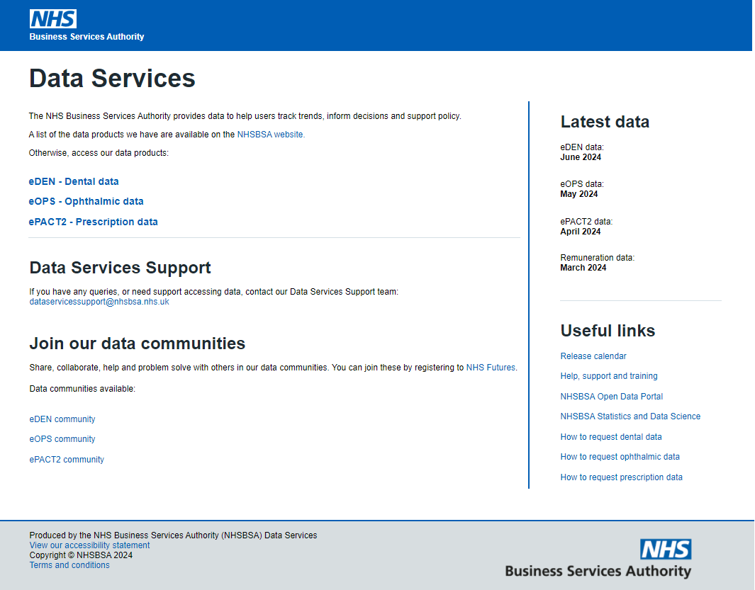
Task: Open Terms and conditions
Action: (x=69, y=565)
